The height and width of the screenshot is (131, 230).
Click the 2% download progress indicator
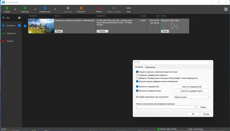click(175, 26)
